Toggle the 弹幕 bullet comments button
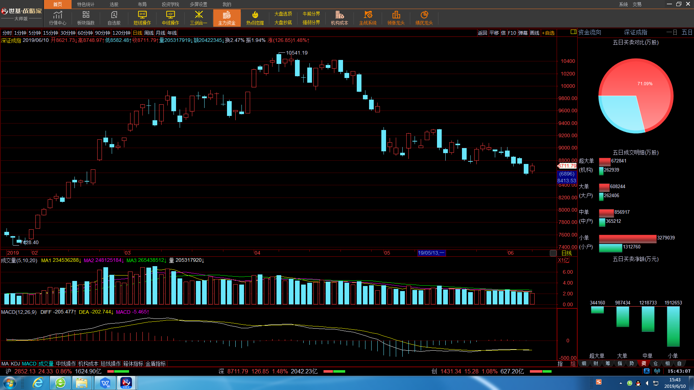The height and width of the screenshot is (390, 694). point(523,33)
